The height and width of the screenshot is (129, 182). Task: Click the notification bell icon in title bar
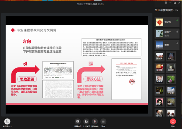[x=166, y=3]
